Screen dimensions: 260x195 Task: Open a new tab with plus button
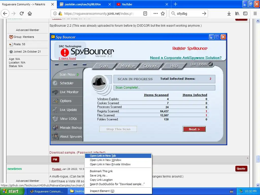(175, 4)
